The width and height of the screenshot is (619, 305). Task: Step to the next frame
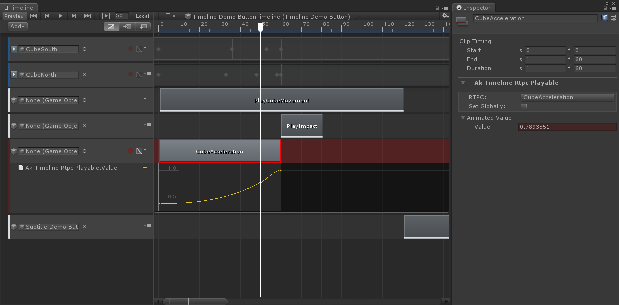pyautogui.click(x=74, y=16)
